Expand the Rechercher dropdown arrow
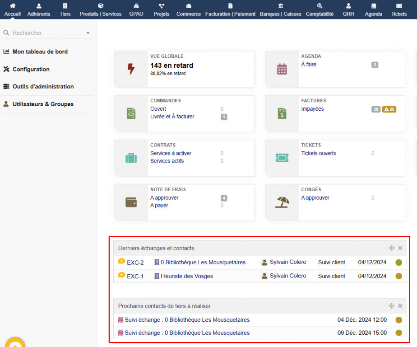This screenshot has width=417, height=347. (x=88, y=33)
